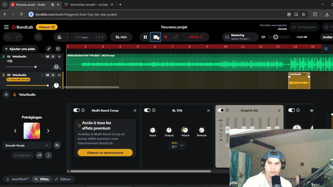Switch to the Éditeur tab
Viewport: 333px width, 187px height.
63,179
